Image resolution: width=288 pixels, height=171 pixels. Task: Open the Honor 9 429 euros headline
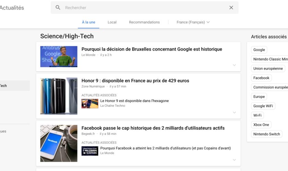click(x=135, y=81)
